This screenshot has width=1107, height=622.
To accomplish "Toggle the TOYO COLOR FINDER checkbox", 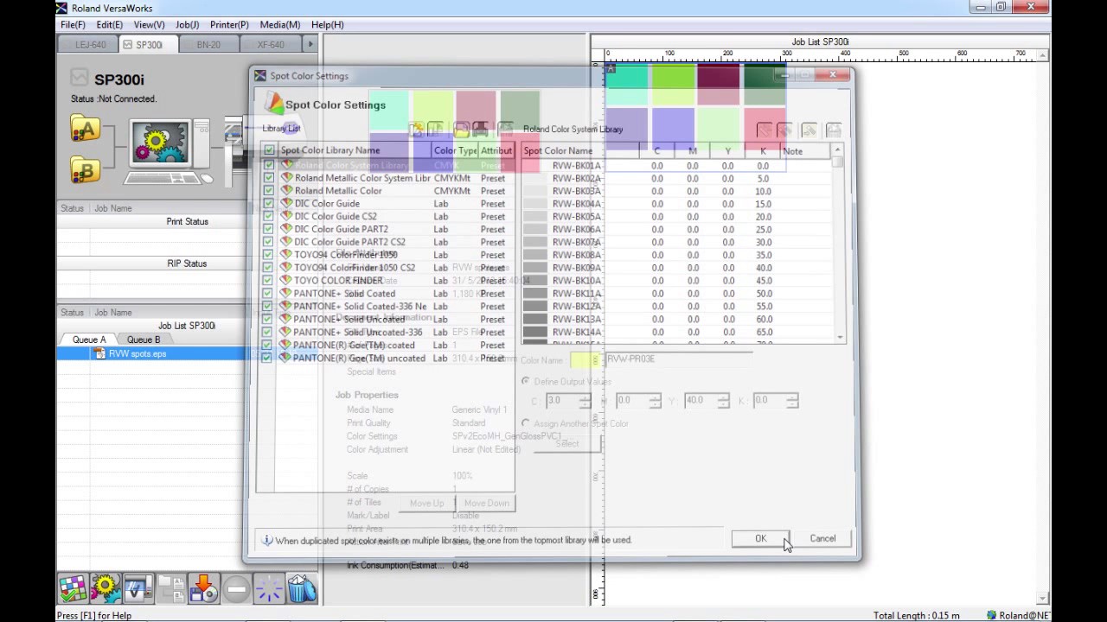I will tap(269, 280).
